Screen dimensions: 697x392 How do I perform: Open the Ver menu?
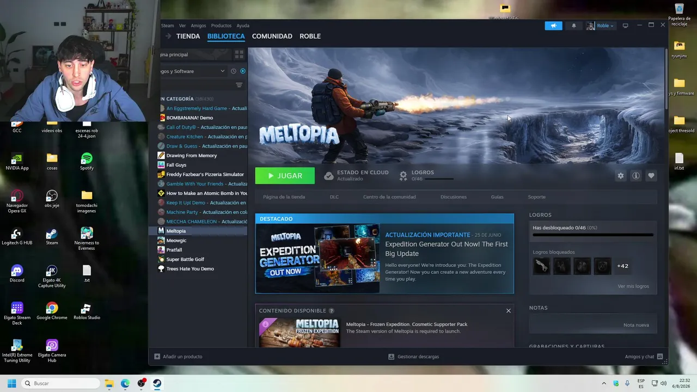[x=182, y=26]
